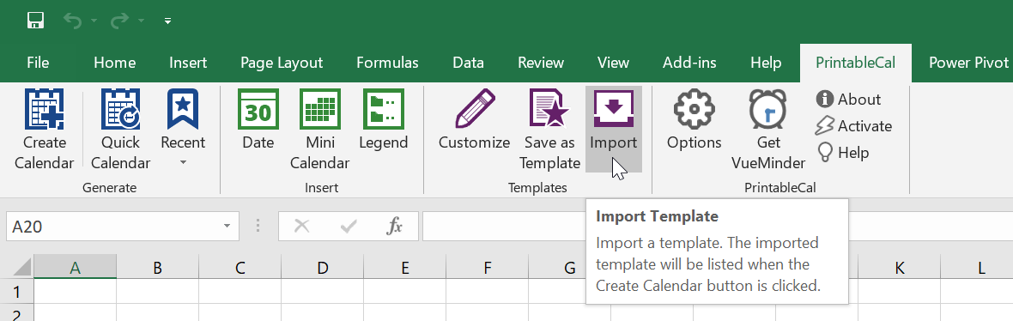Image resolution: width=1013 pixels, height=321 pixels.
Task: Click the Insert Function fx button
Action: pos(393,226)
